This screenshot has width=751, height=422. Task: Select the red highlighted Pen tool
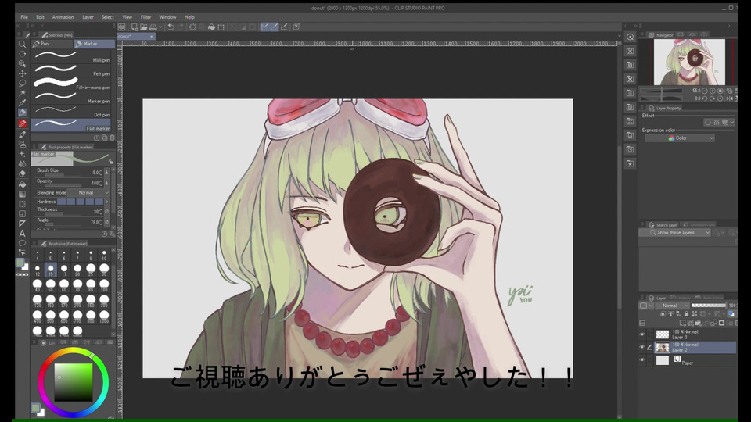[22, 123]
